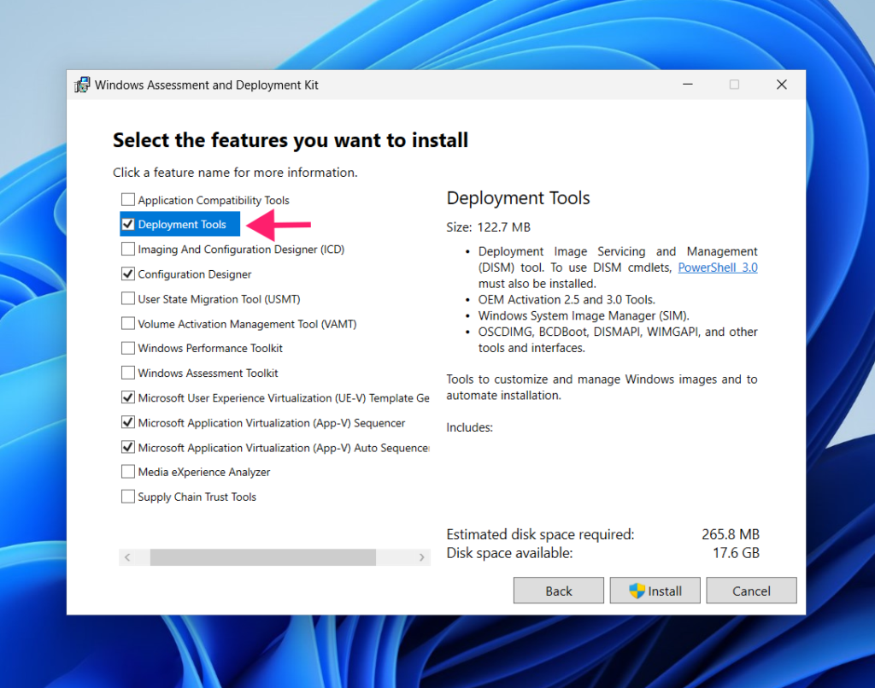The width and height of the screenshot is (875, 688).
Task: Check the Windows Performance Toolkit checkbox
Action: pos(128,348)
